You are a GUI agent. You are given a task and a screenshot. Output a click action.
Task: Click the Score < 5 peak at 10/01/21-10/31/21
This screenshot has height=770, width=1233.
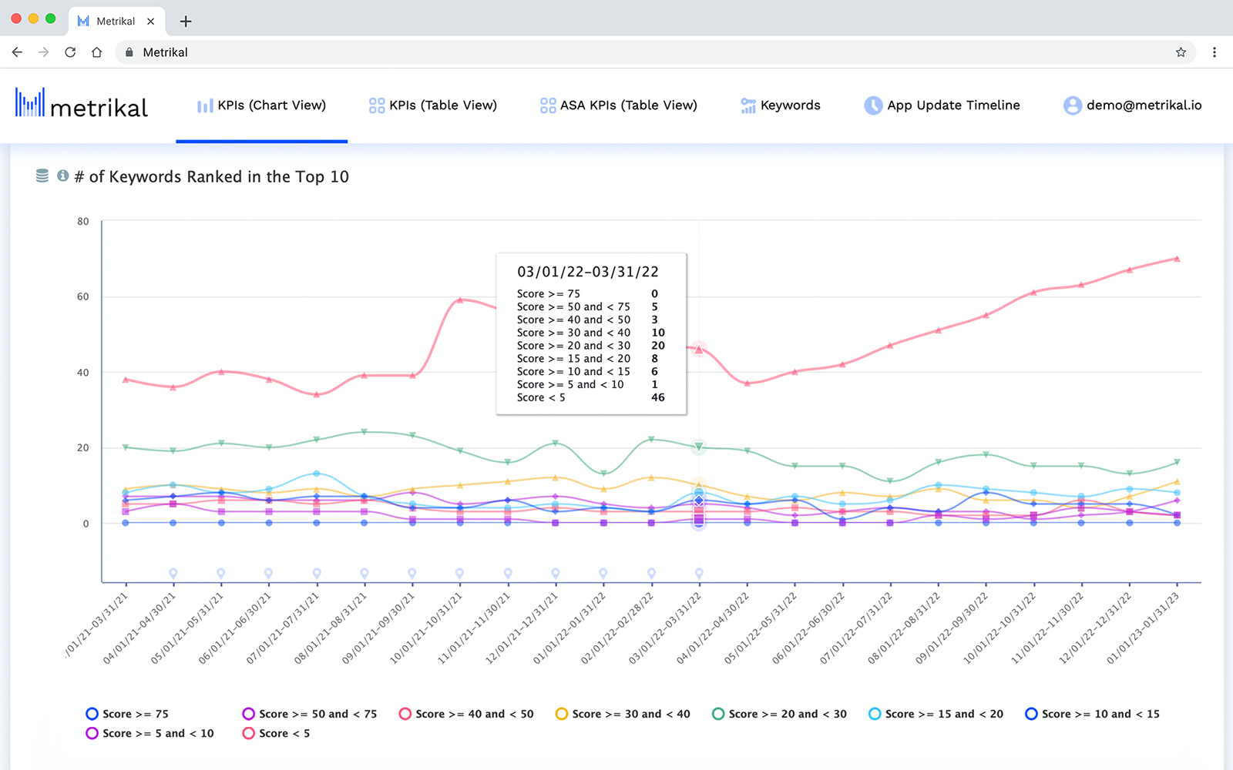click(460, 300)
